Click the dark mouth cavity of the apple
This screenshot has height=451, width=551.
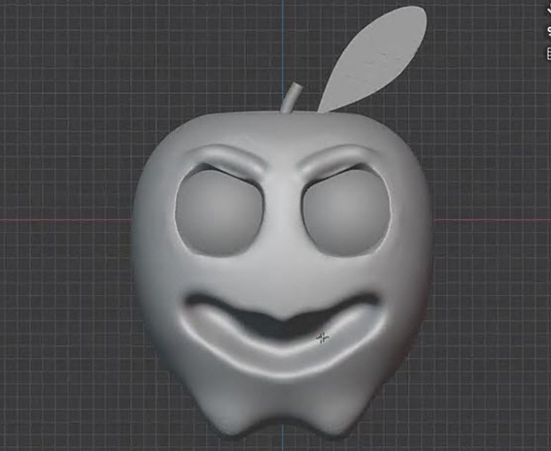click(x=283, y=318)
